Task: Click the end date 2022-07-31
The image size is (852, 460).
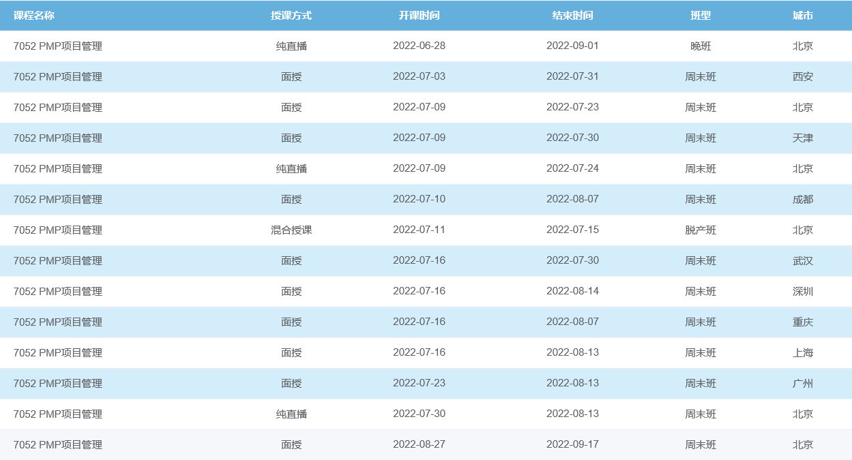Action: 572,76
